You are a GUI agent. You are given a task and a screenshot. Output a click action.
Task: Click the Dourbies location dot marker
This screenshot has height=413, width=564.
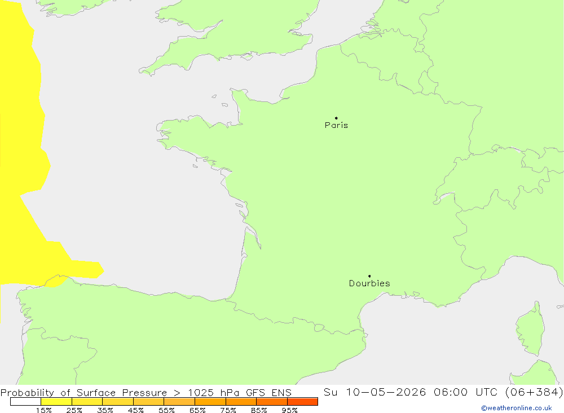(x=369, y=276)
